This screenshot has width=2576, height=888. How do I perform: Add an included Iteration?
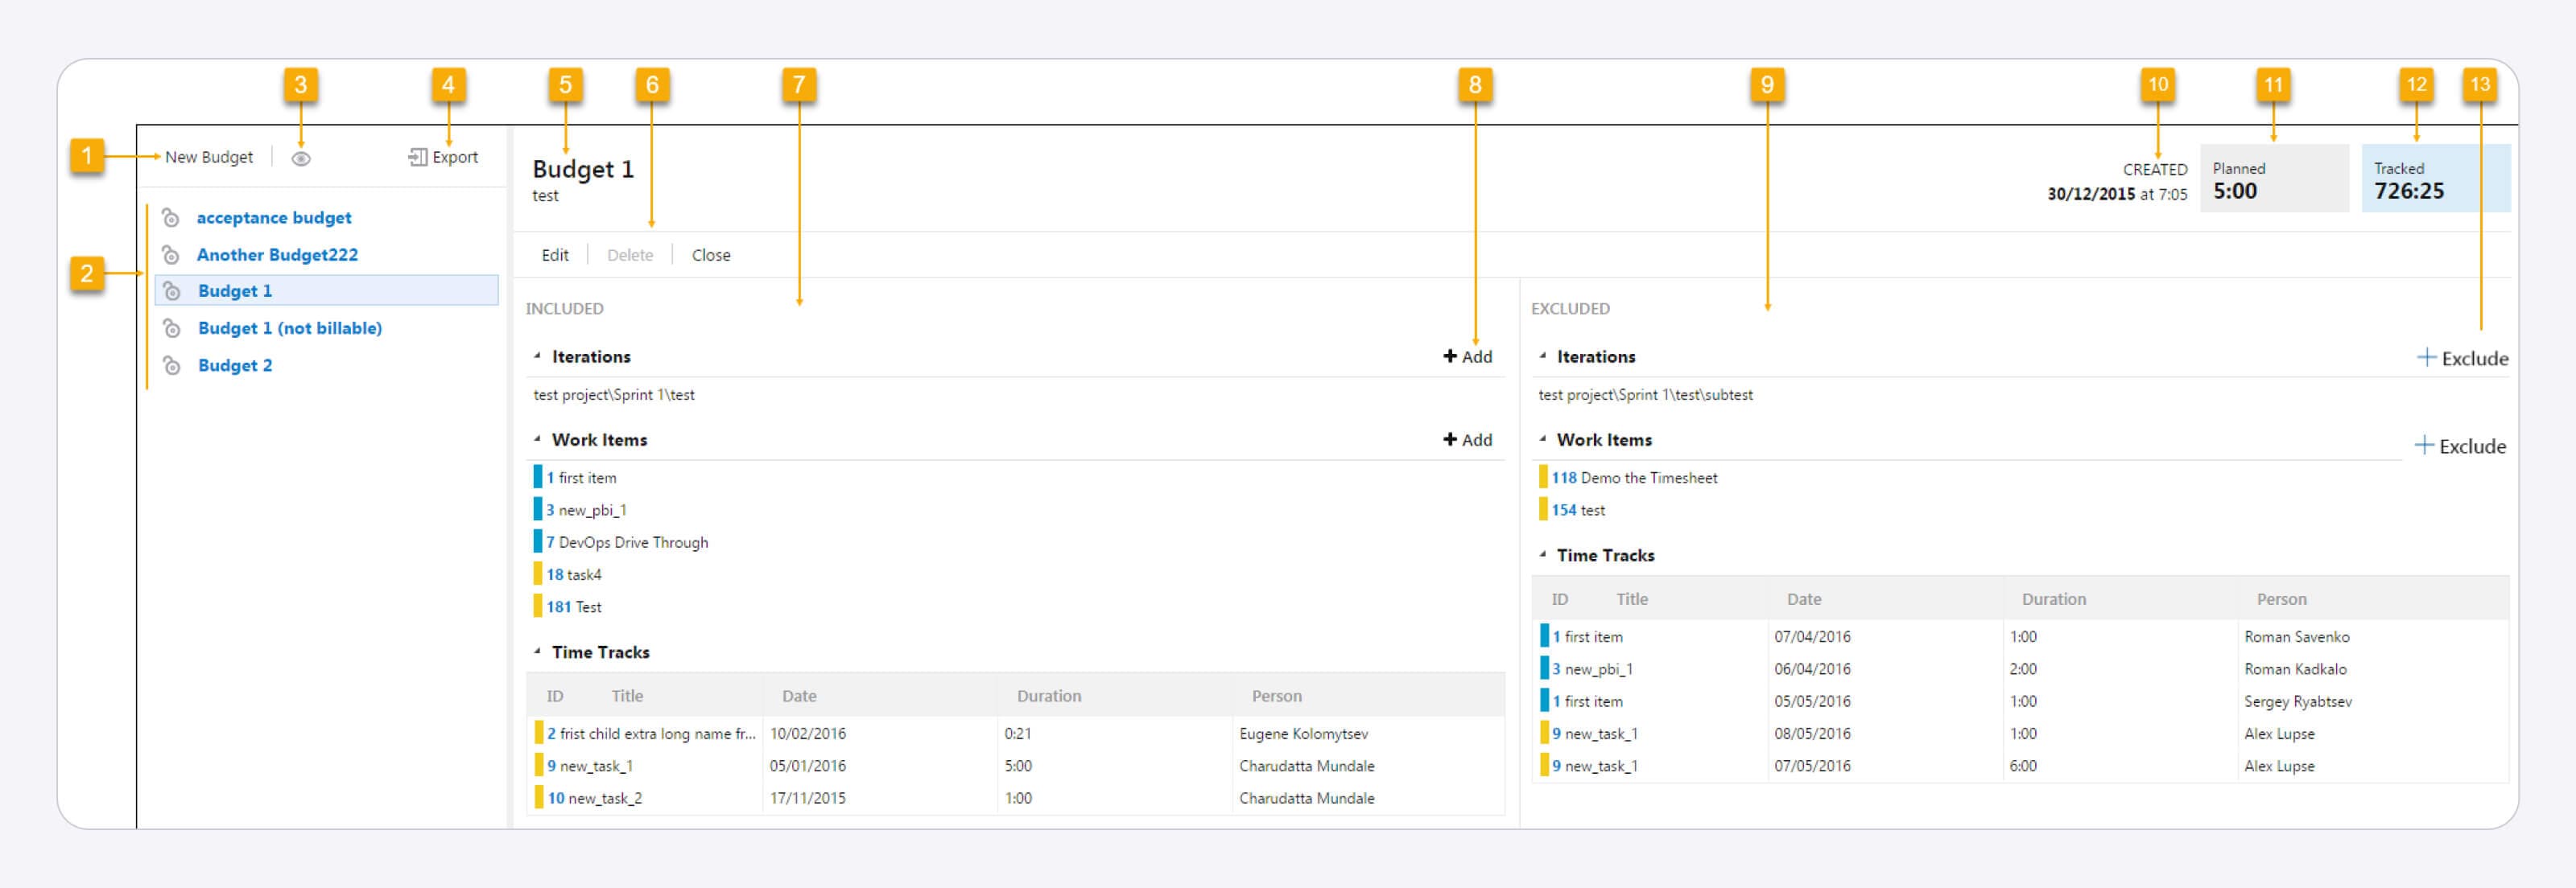(x=1467, y=356)
